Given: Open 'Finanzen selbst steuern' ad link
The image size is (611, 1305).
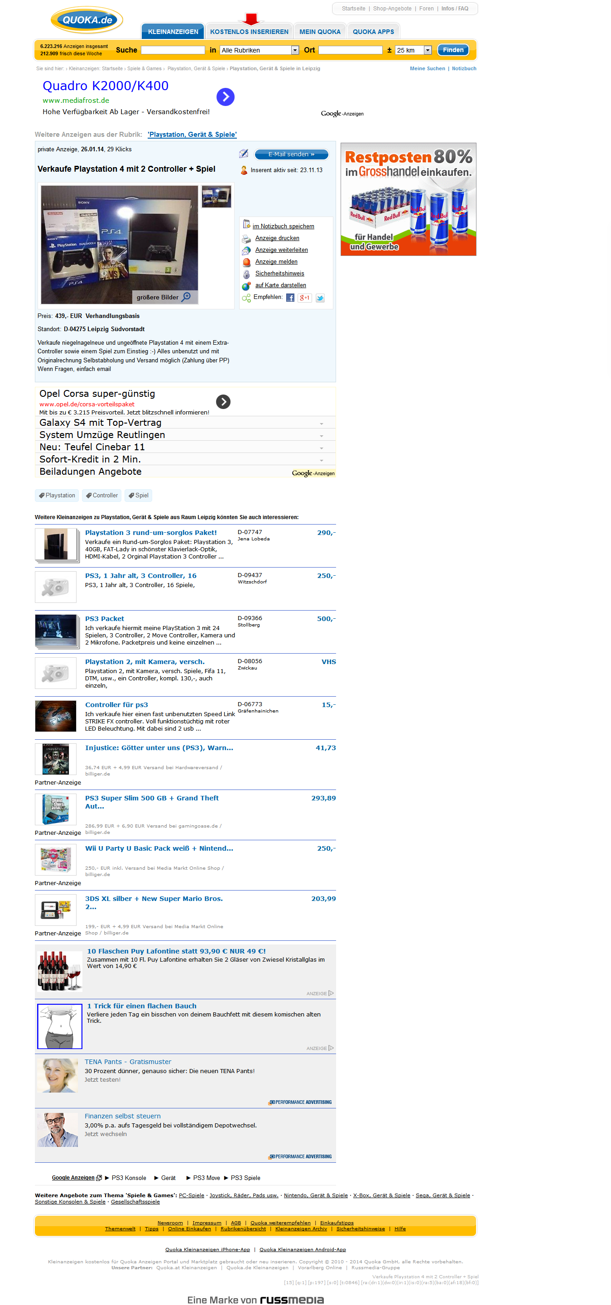Looking at the screenshot, I should tap(123, 1116).
